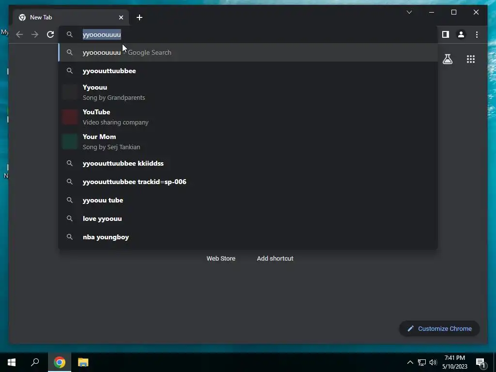Pick 'yyoouuttuubbee trackid=sp-006' suggestion
The image size is (496, 372).
(x=248, y=182)
